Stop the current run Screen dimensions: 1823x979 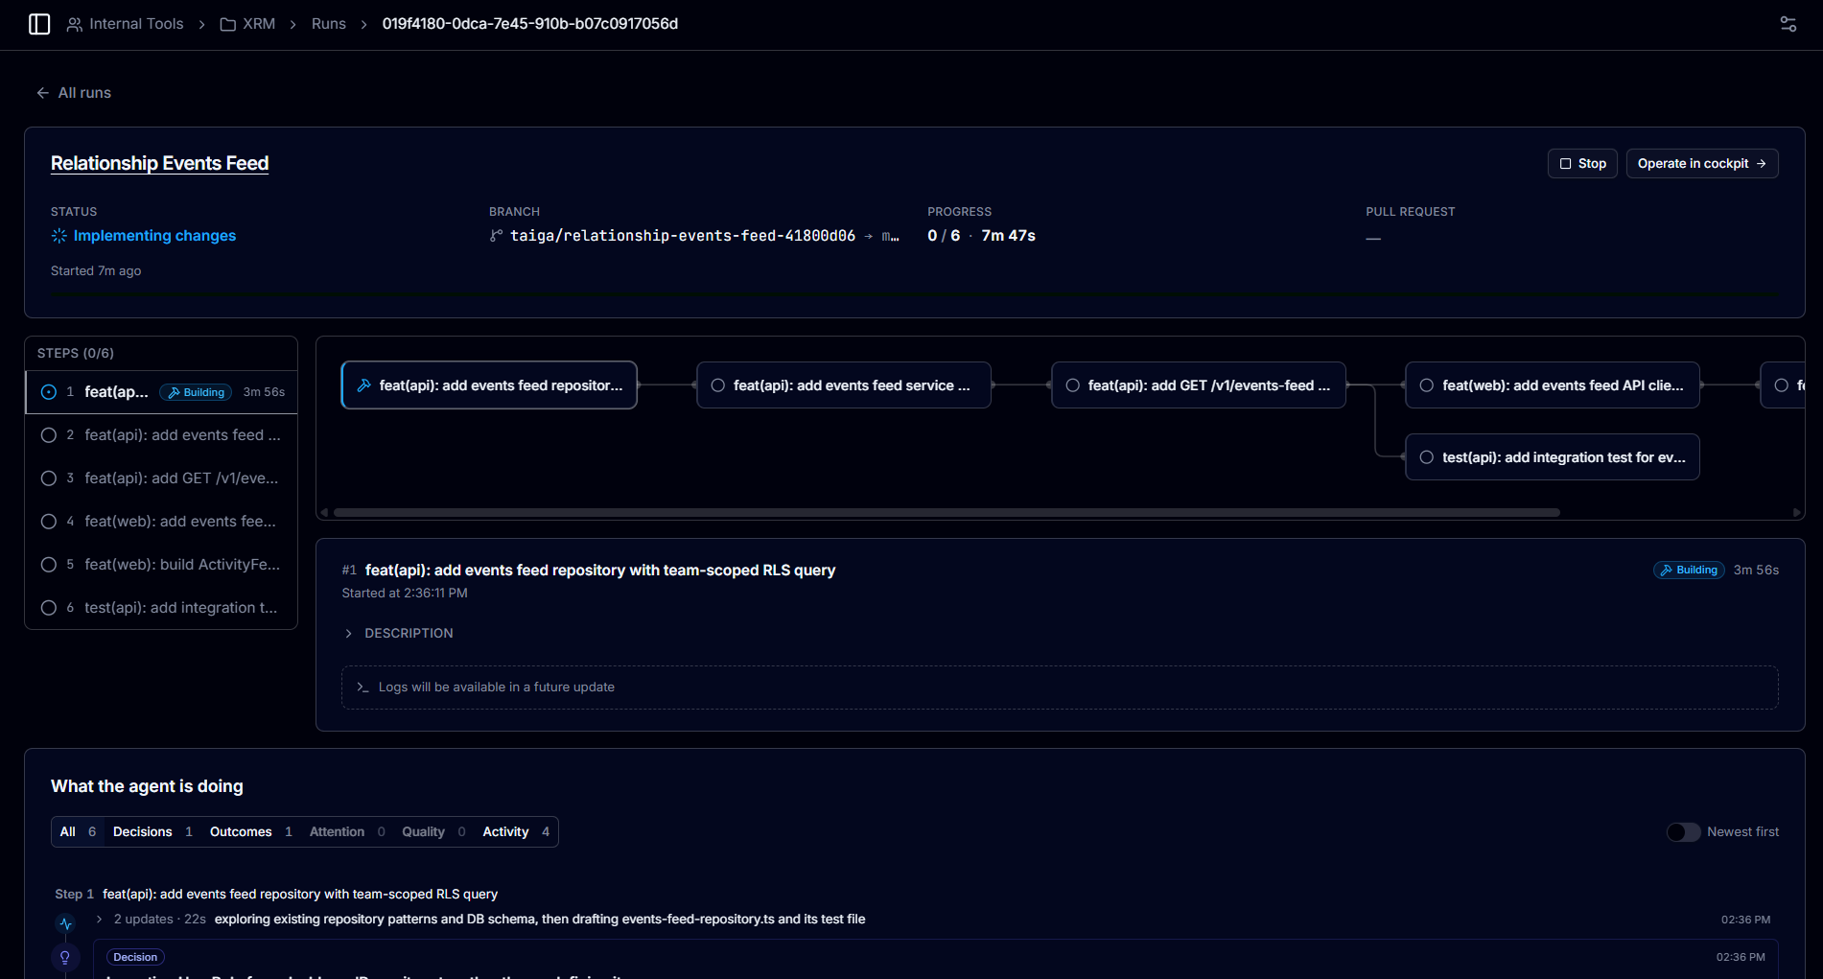pos(1582,164)
